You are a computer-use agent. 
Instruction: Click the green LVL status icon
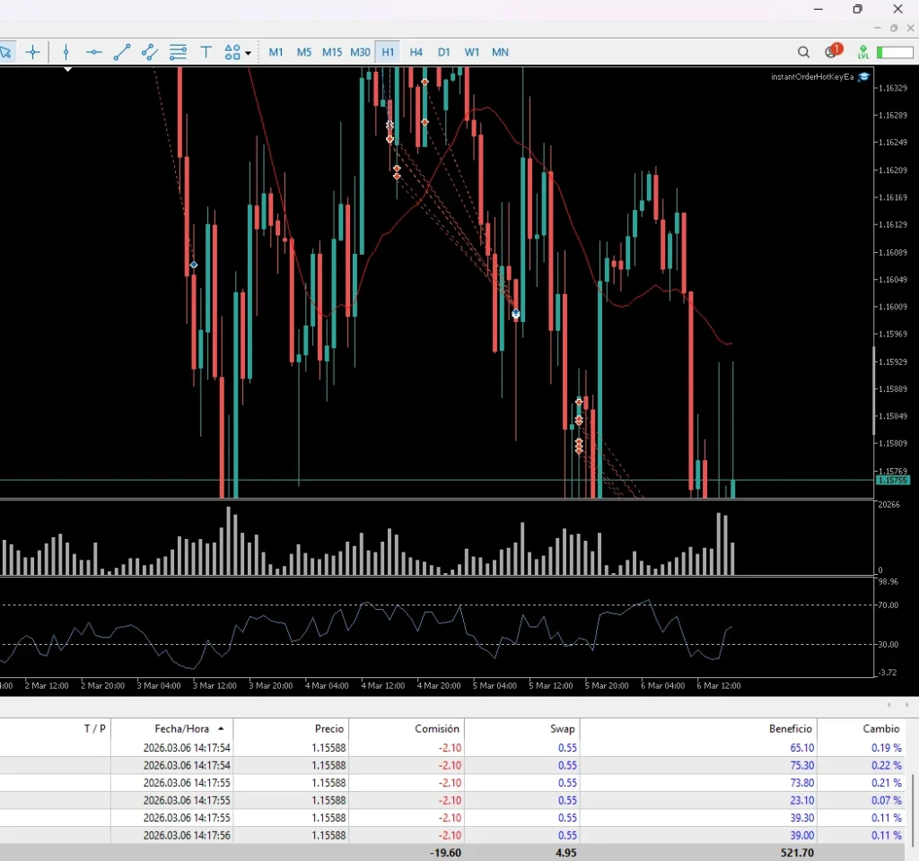tap(862, 52)
